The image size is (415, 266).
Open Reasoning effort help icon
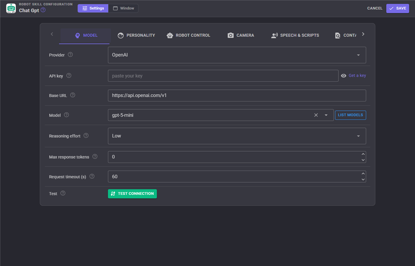86,136
